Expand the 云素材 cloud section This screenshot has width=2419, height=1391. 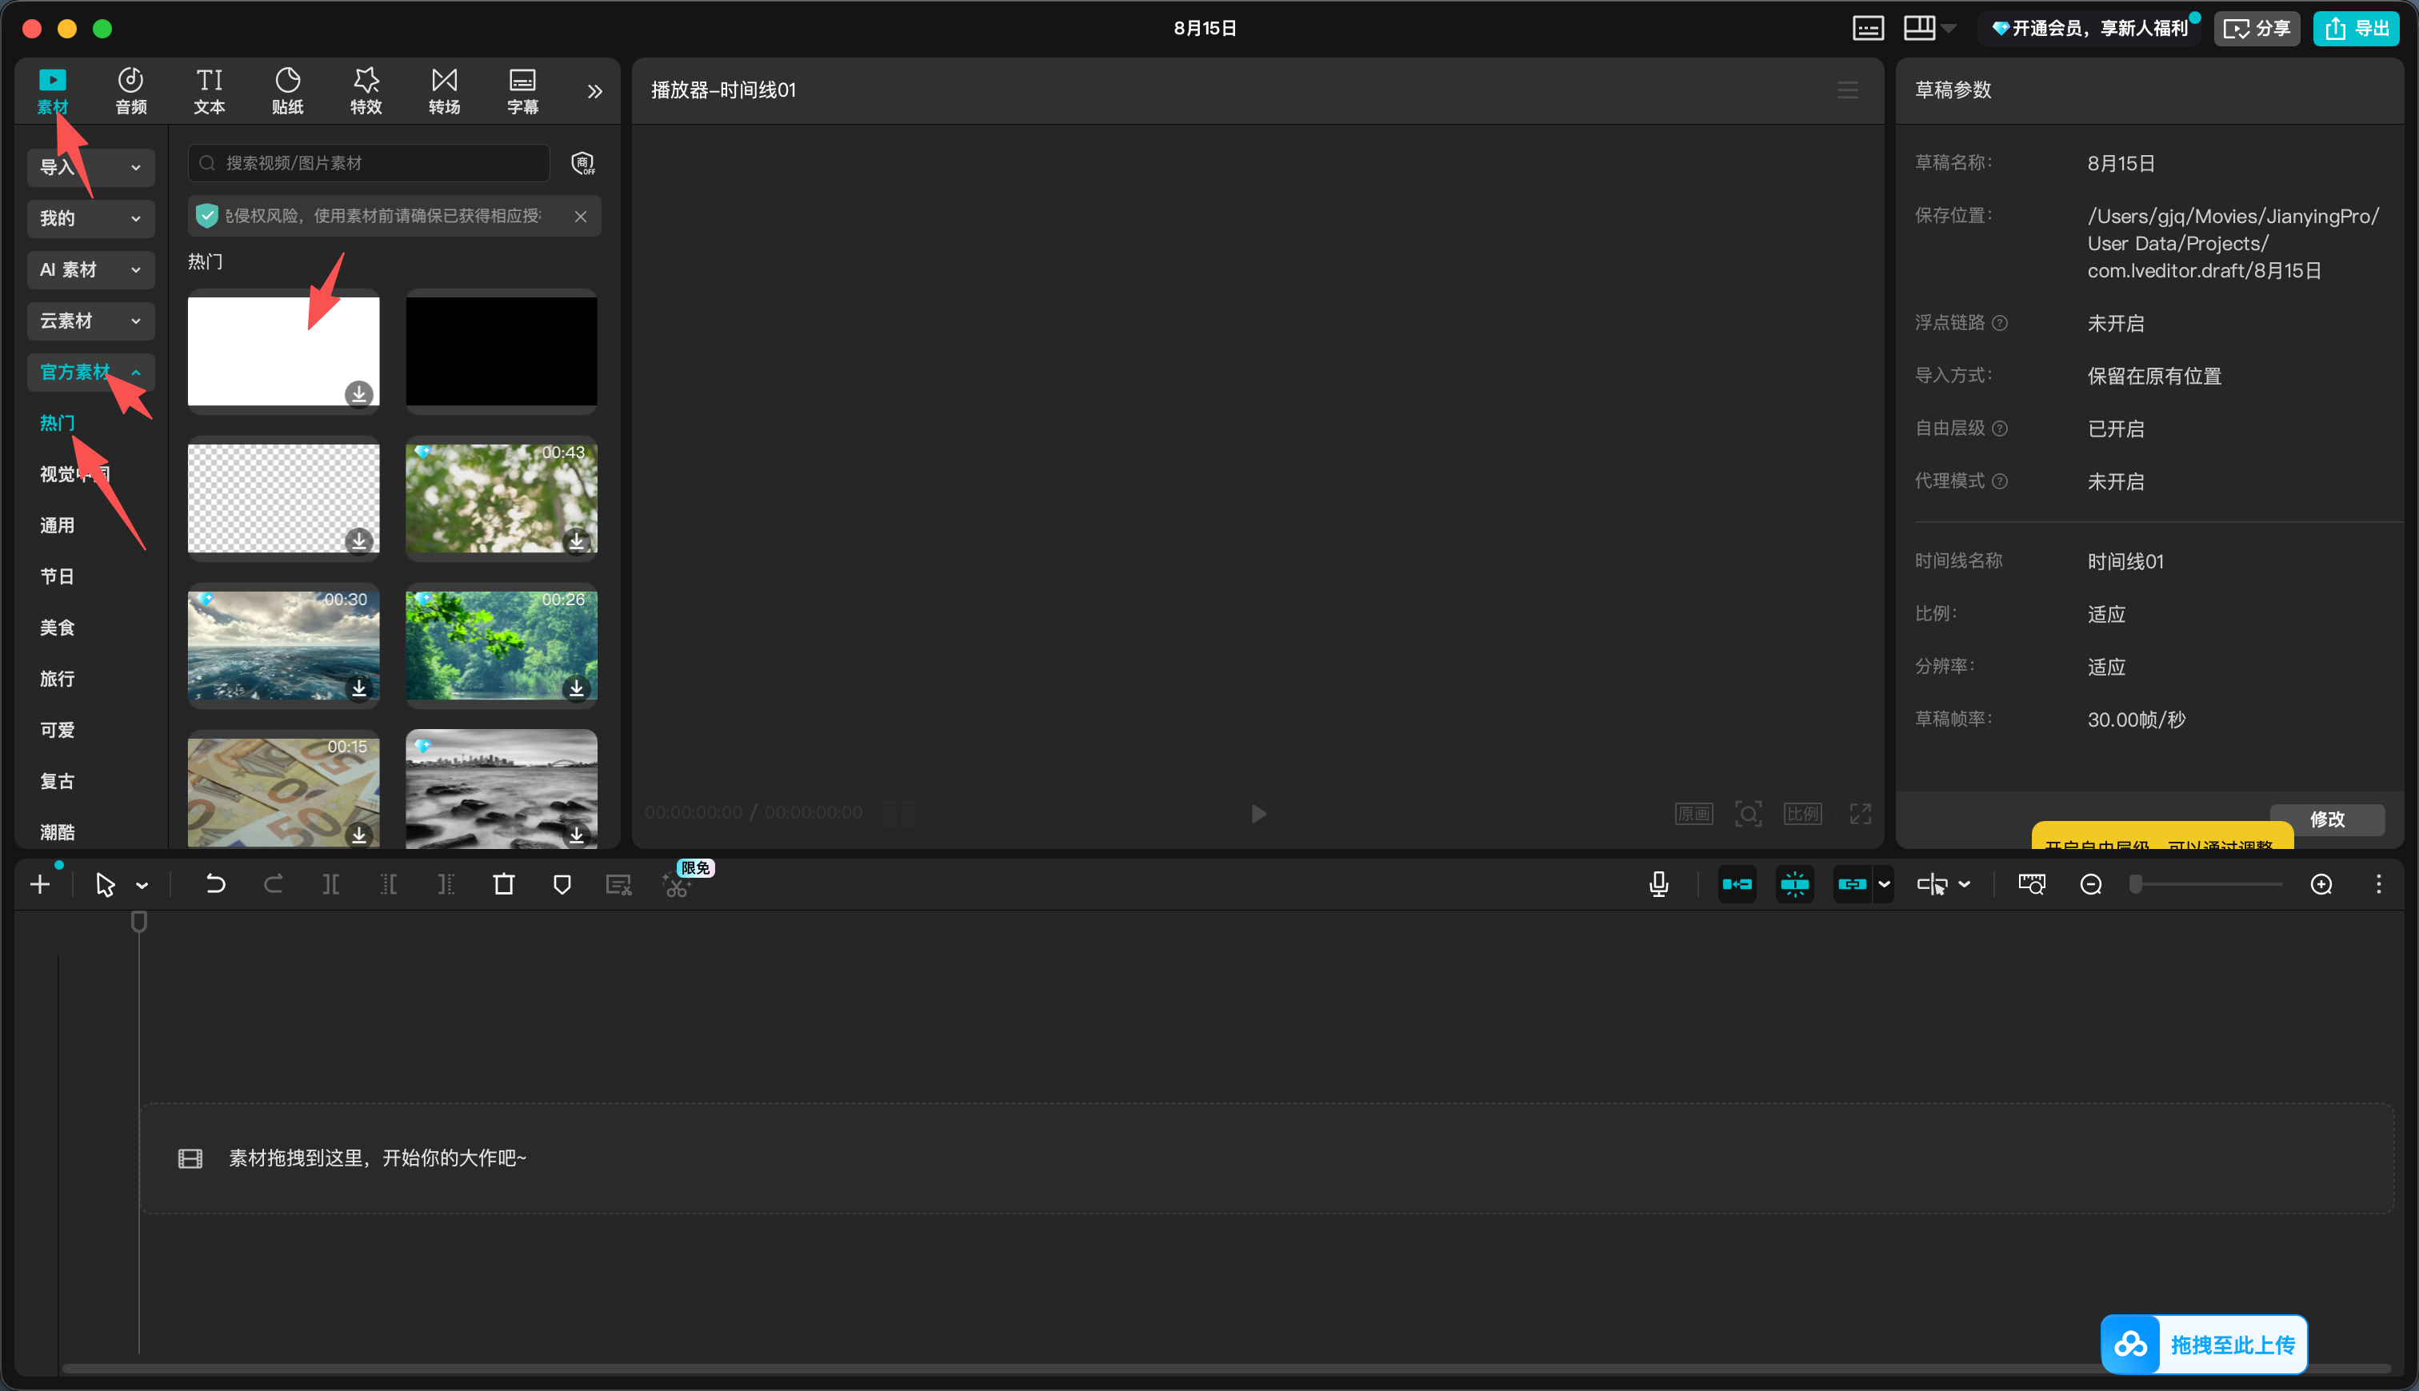(x=91, y=321)
